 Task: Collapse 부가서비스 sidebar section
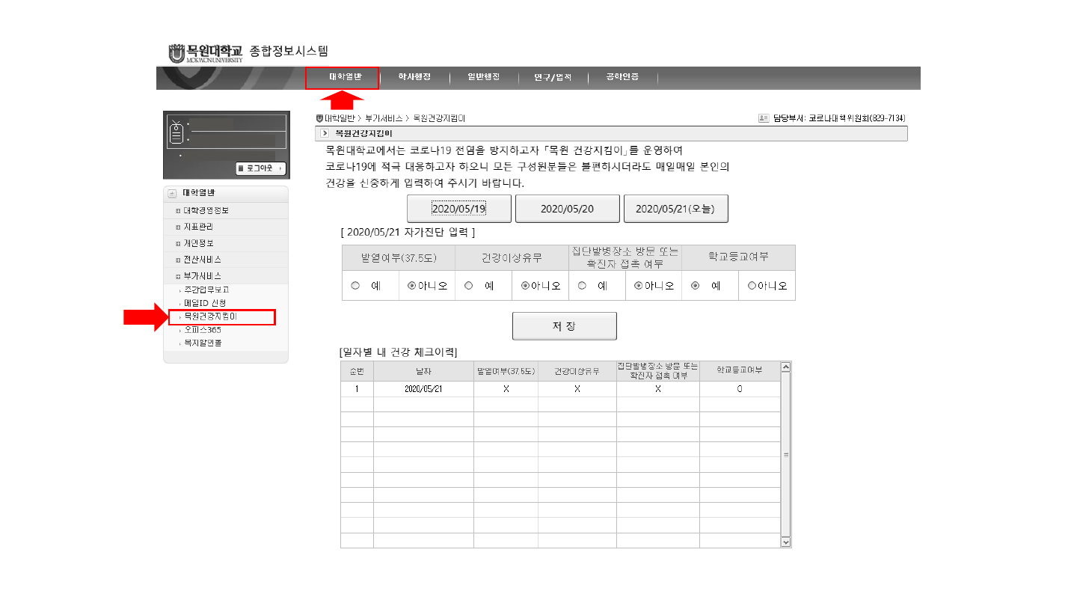coord(178,276)
